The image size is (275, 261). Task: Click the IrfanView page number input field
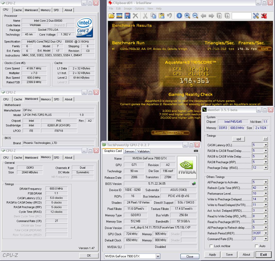point(242,16)
